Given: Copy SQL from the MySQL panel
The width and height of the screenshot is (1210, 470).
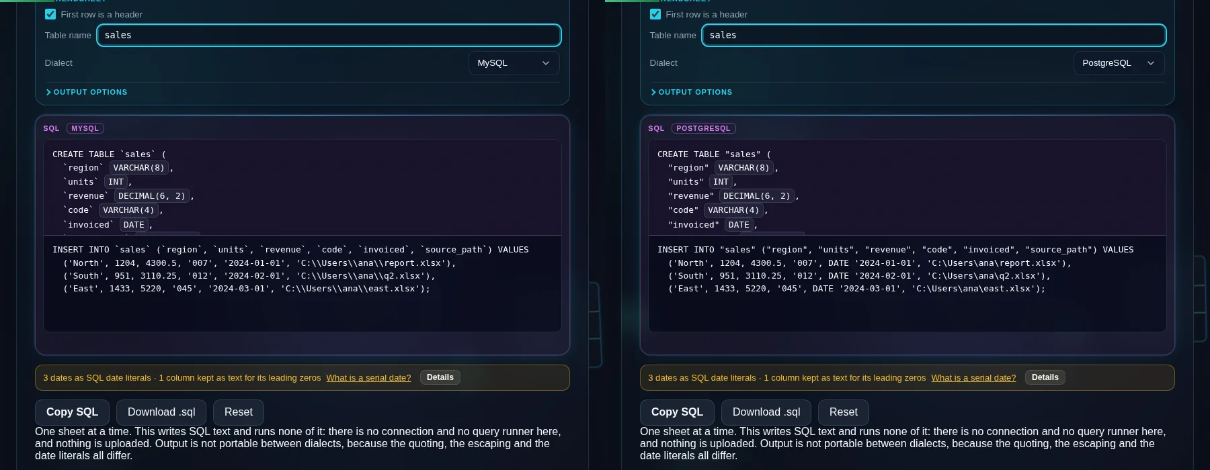Looking at the screenshot, I should click(x=72, y=412).
